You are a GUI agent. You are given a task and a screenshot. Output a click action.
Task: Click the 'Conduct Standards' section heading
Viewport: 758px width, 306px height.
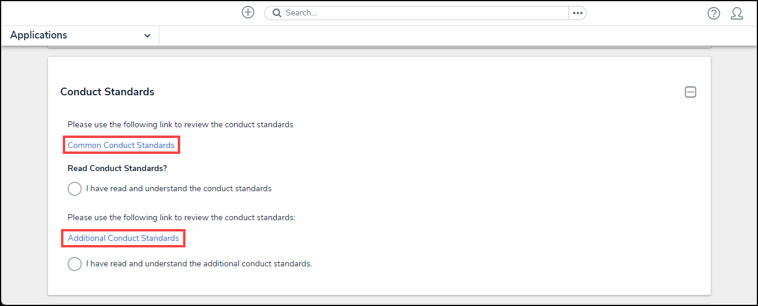point(107,92)
